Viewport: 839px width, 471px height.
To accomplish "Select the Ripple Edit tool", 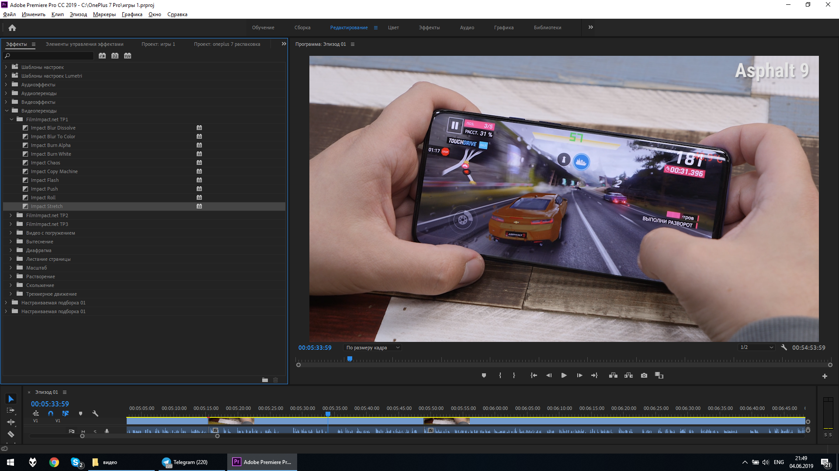I will click(11, 422).
